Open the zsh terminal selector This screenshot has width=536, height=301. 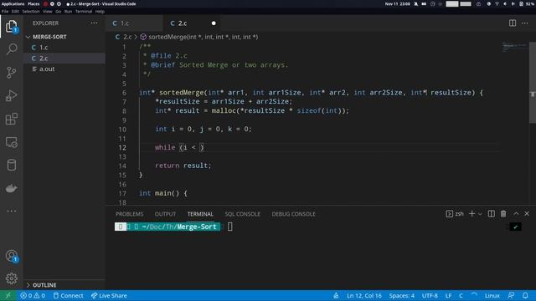[x=455, y=214]
